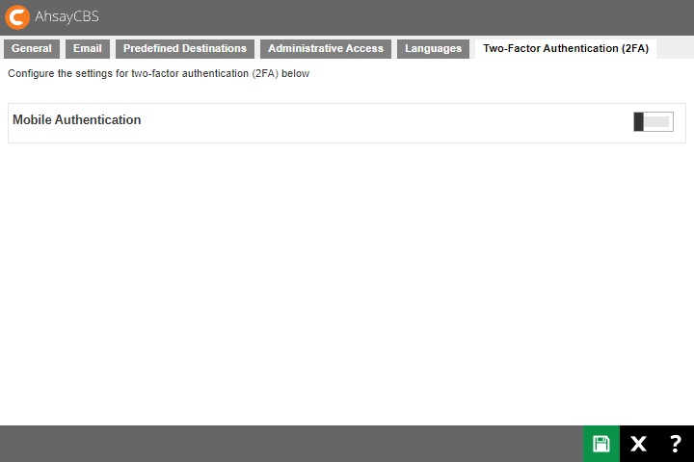The image size is (694, 462).
Task: Click the light track of the Mobile Authentication switch
Action: pyautogui.click(x=658, y=121)
